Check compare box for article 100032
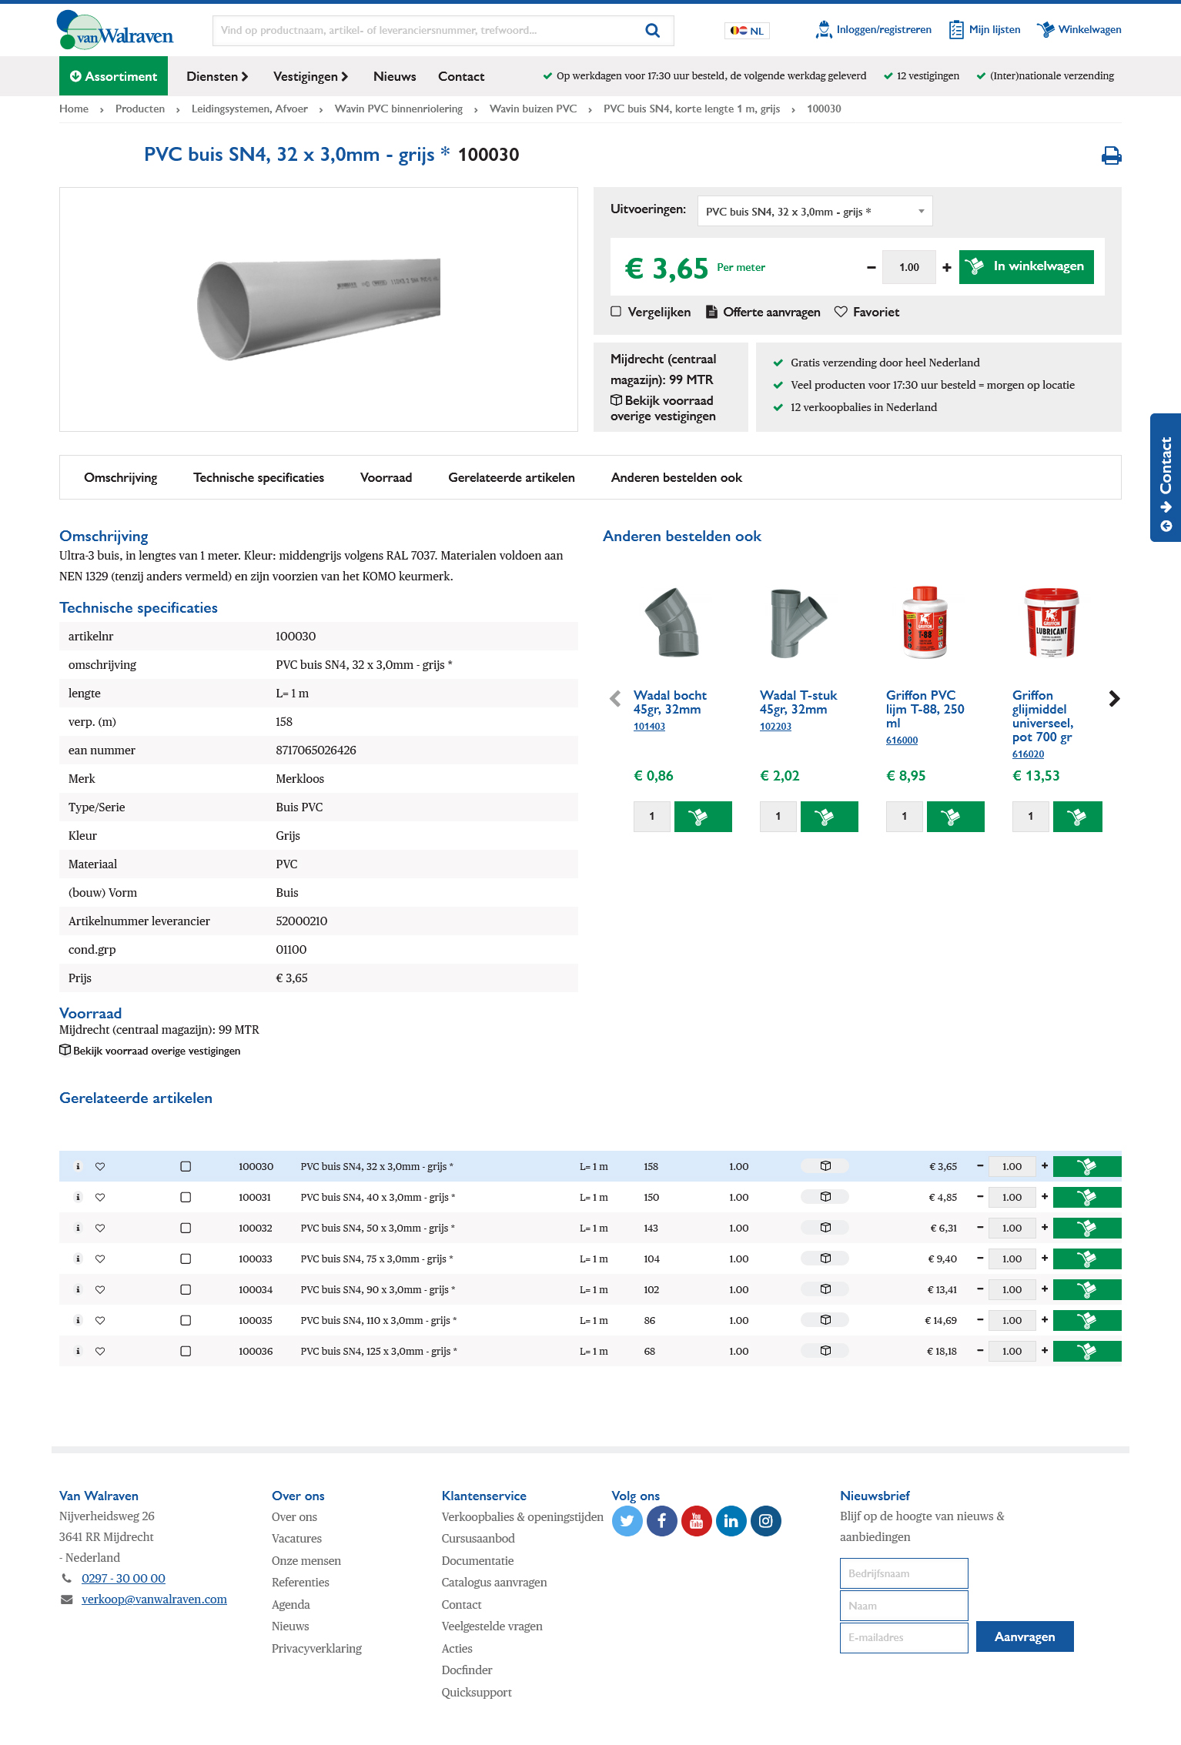 pos(186,1229)
